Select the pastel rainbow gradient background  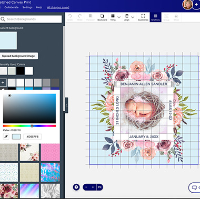tap(29, 191)
